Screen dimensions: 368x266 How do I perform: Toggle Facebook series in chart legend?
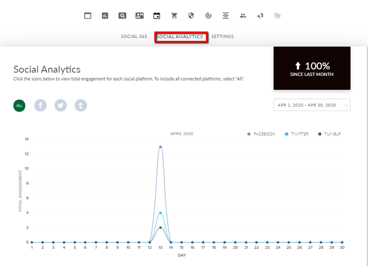coord(262,134)
